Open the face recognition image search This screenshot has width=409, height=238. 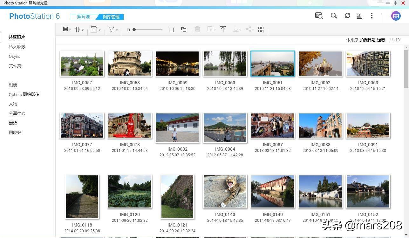click(319, 16)
